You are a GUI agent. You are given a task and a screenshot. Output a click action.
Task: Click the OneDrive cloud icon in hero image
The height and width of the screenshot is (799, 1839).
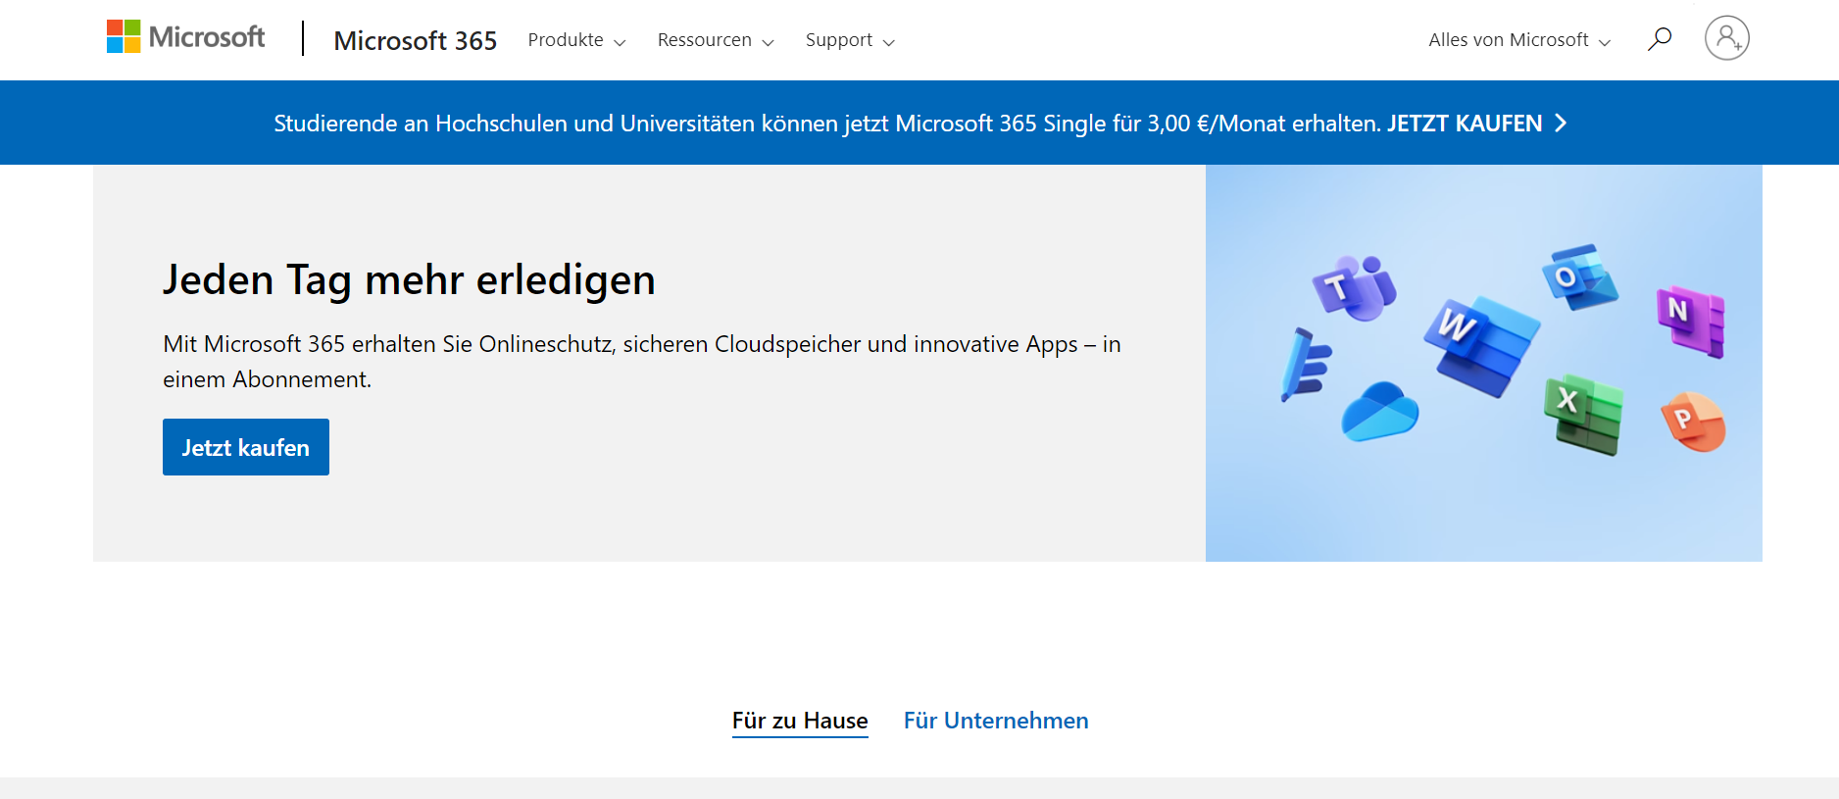coord(1380,412)
